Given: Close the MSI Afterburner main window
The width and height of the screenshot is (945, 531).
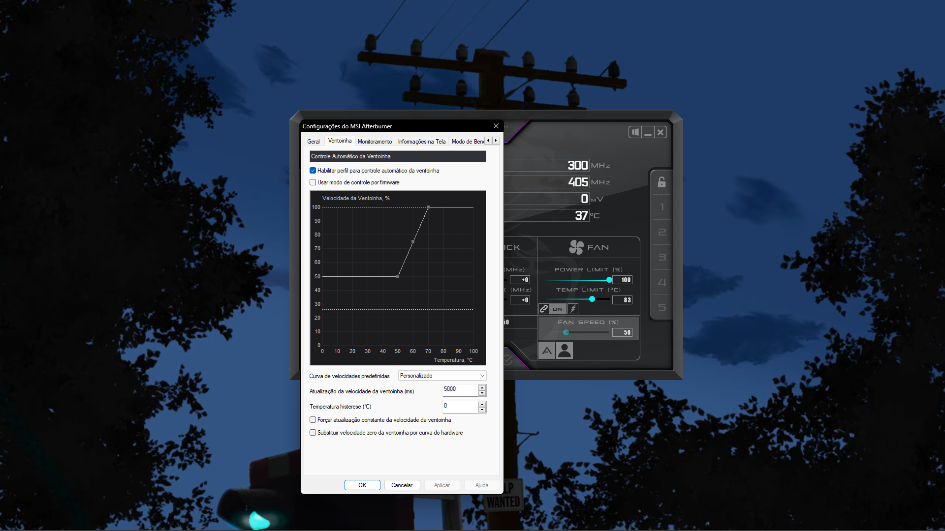Looking at the screenshot, I should (x=661, y=132).
